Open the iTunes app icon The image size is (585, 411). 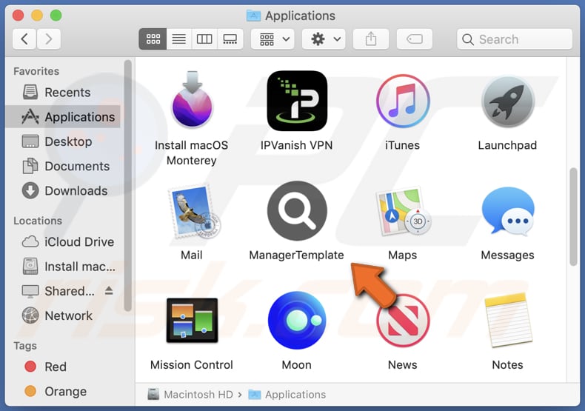403,101
